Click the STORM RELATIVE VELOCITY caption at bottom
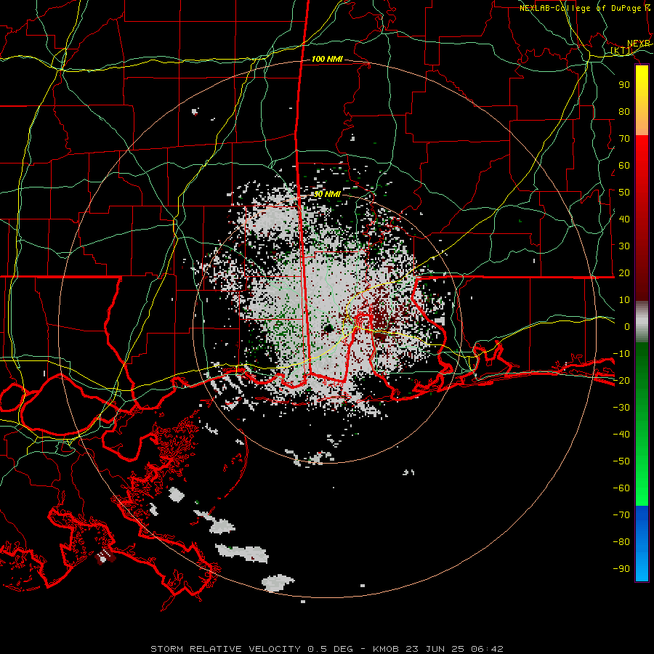 coord(327,649)
